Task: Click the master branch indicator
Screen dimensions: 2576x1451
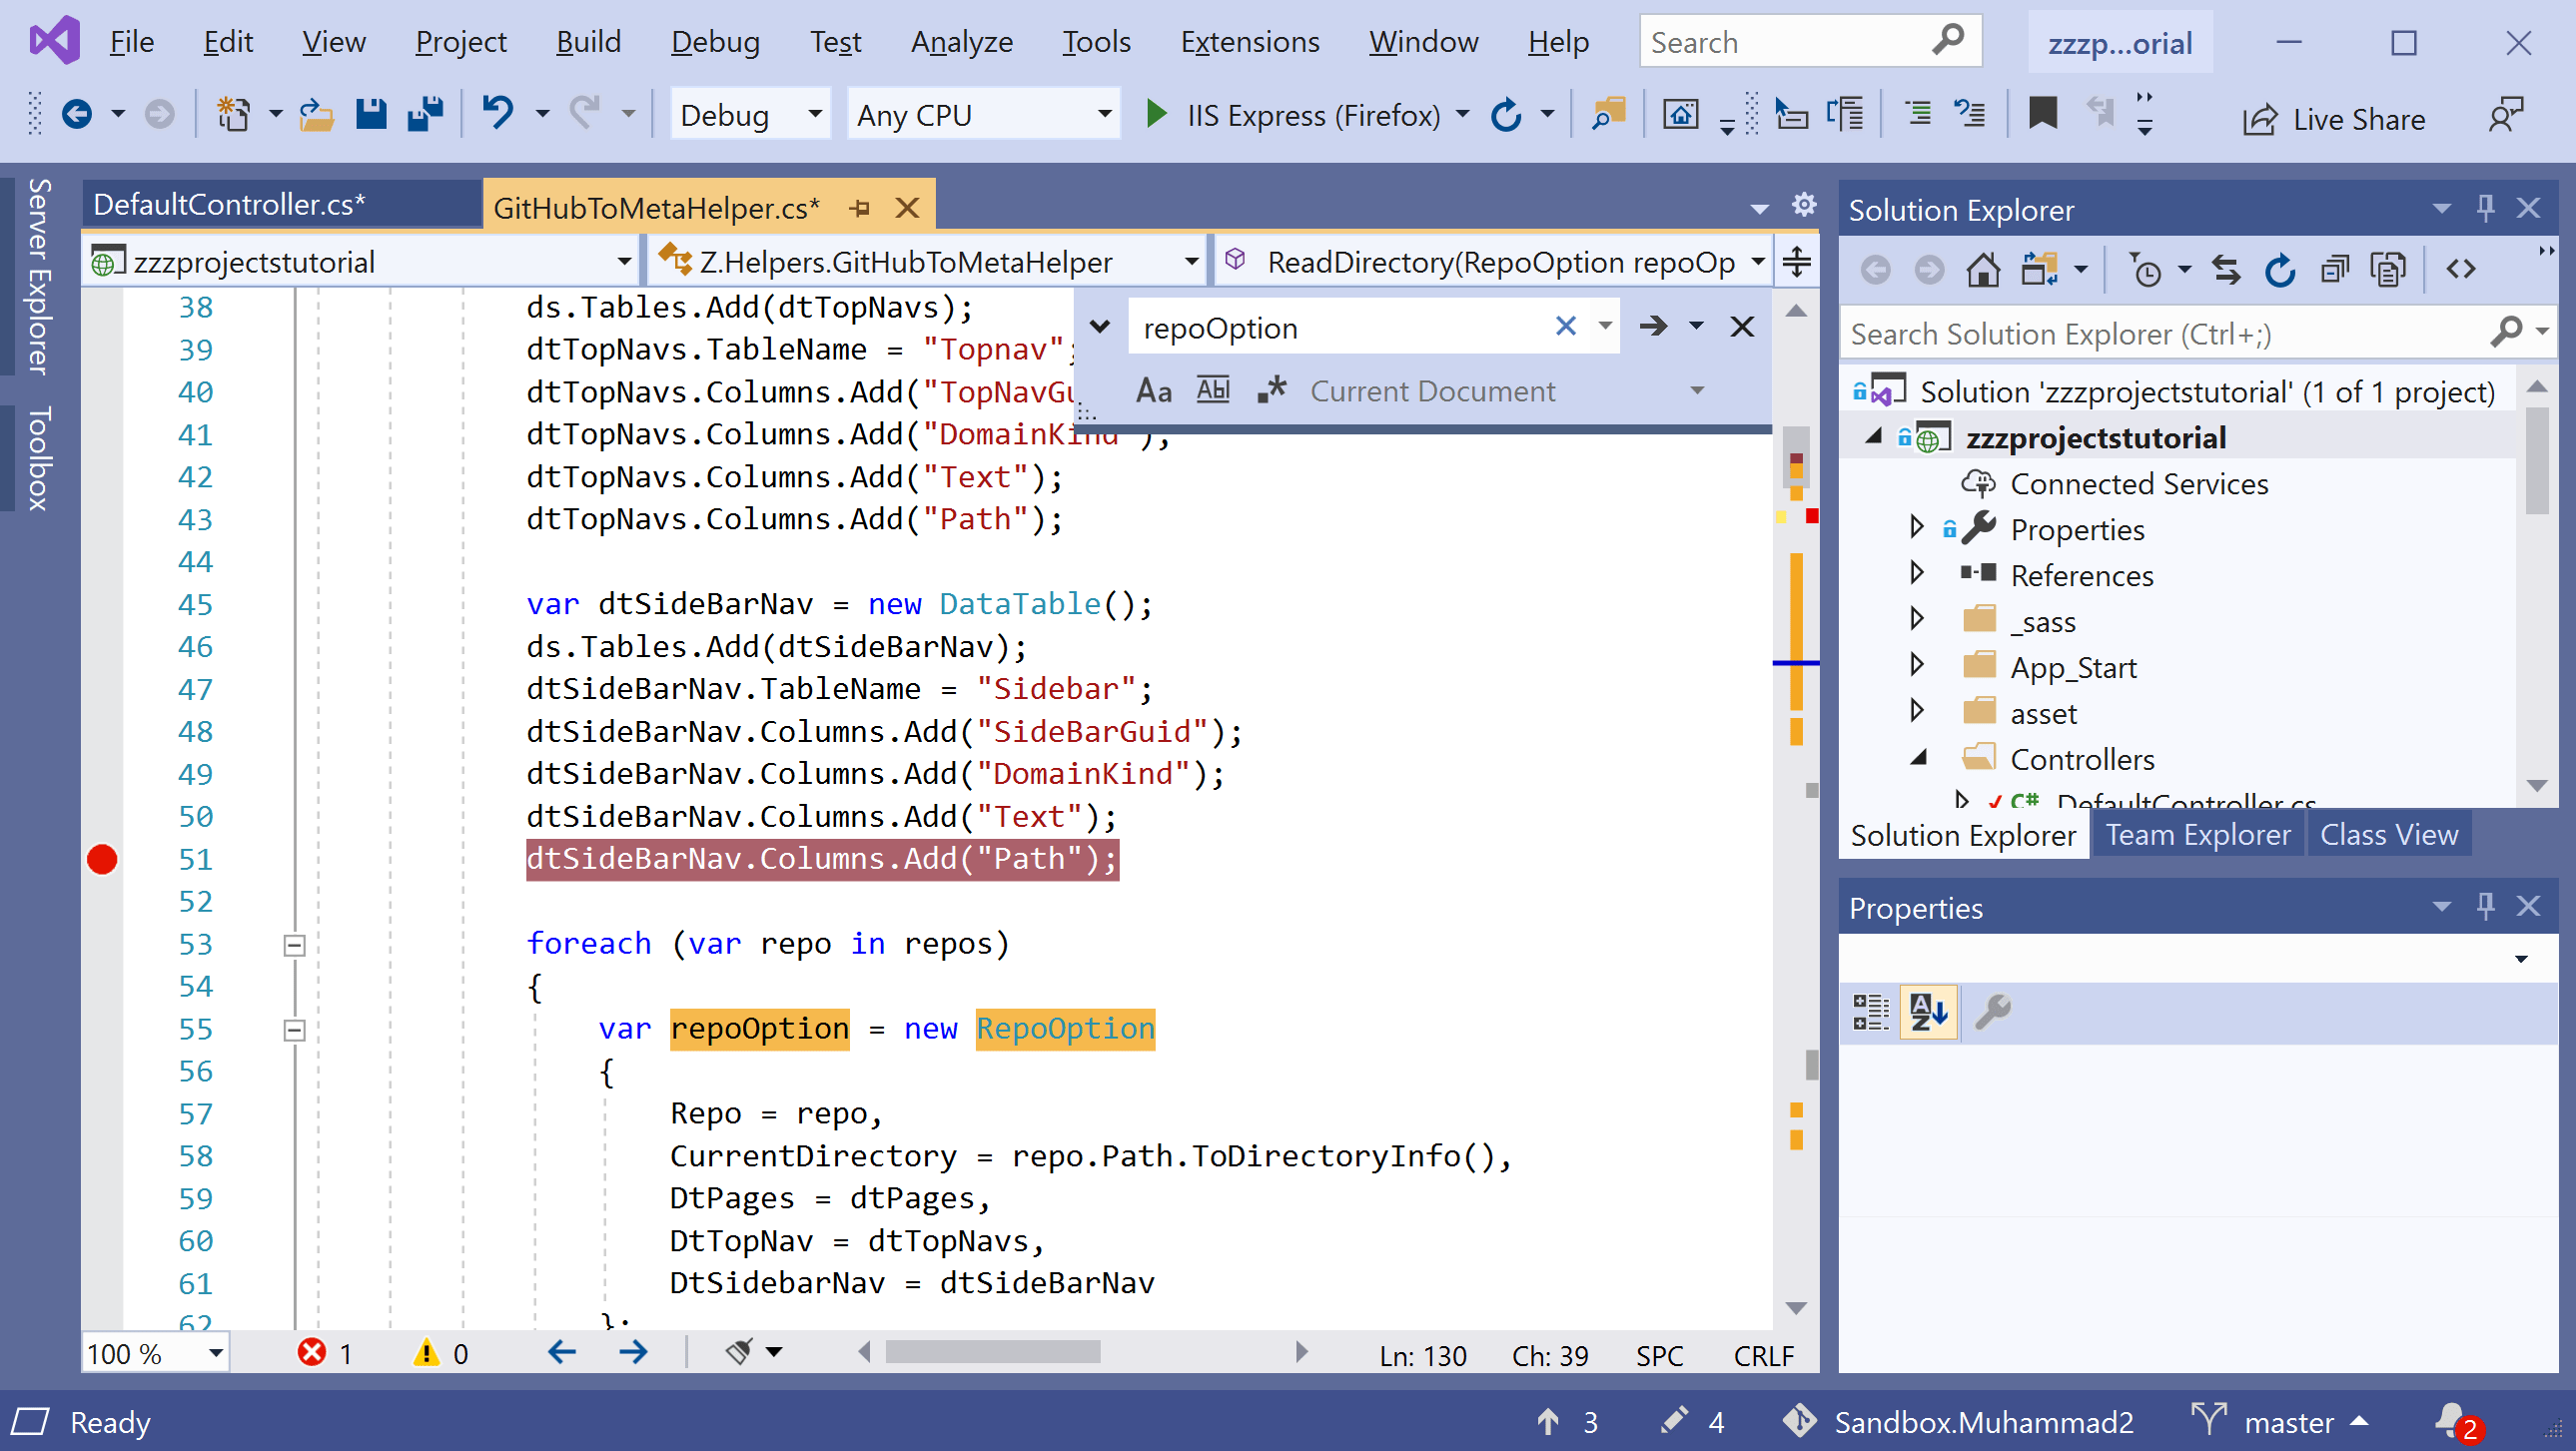Action: (2289, 1421)
